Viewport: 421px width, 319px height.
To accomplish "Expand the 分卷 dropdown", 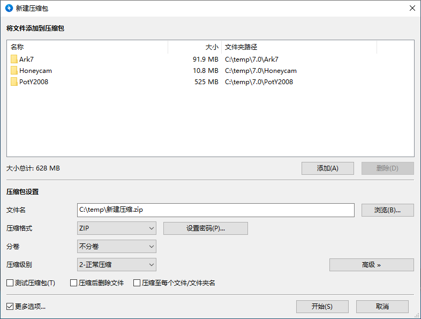I will (x=117, y=247).
